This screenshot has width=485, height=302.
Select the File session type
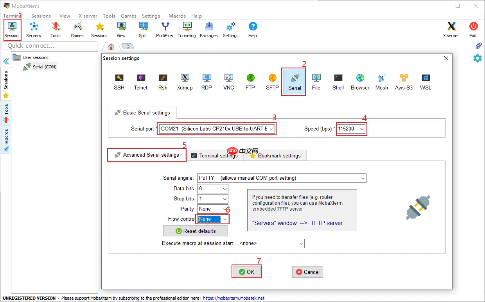click(x=316, y=82)
